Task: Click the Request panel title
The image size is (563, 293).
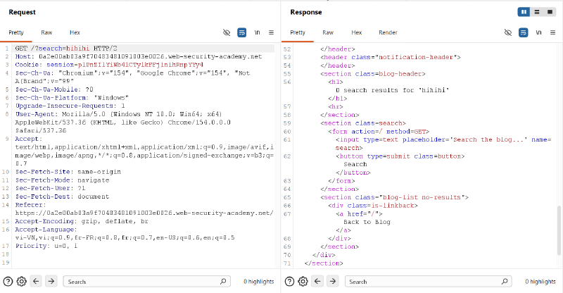Action: tap(23, 12)
